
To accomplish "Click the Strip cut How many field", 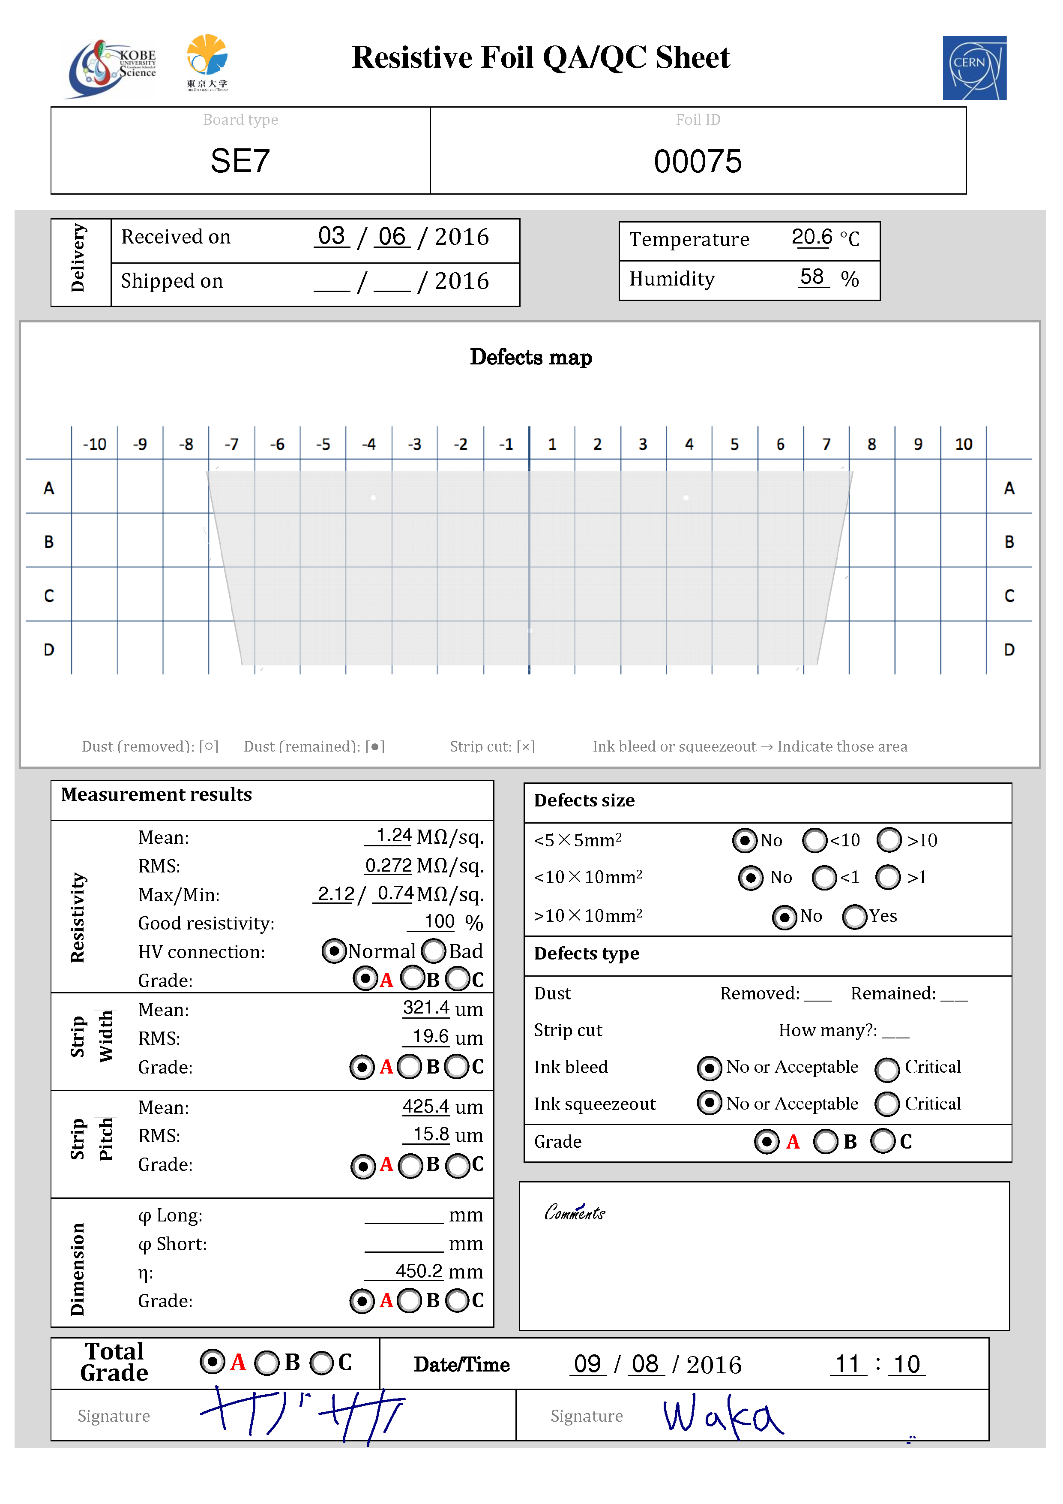I will tap(895, 1030).
